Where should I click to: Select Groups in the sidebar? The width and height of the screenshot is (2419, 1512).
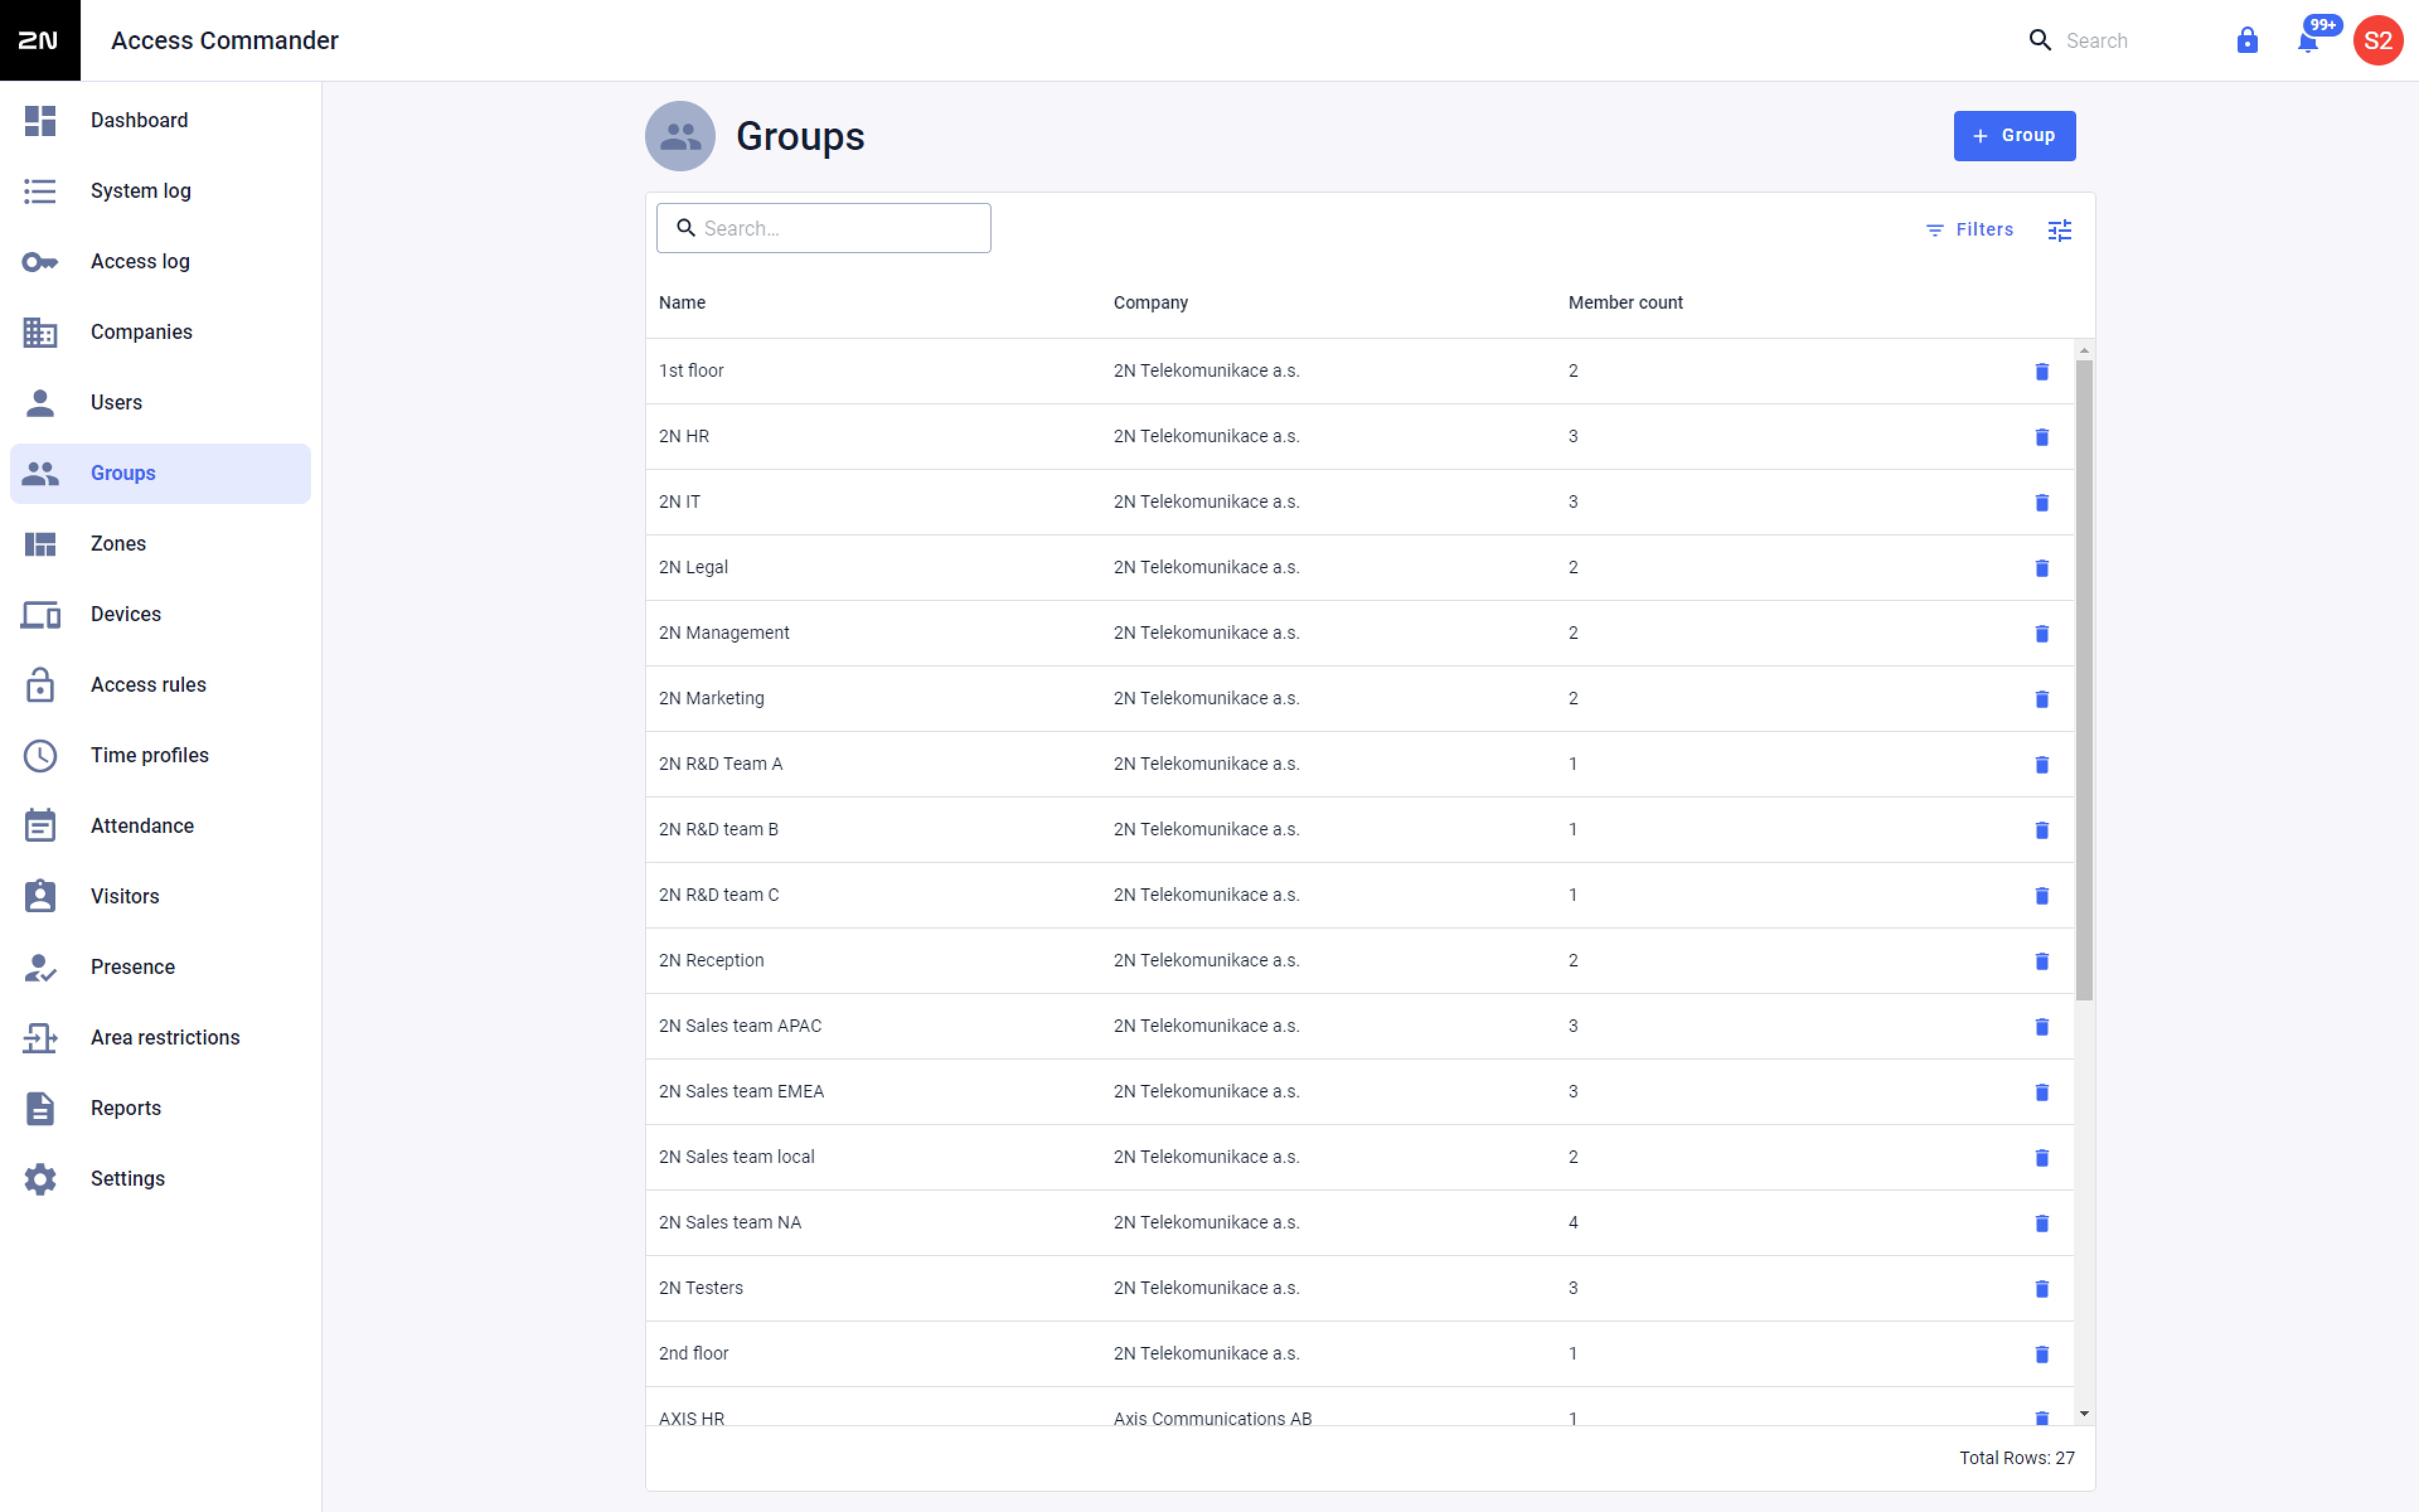[160, 473]
